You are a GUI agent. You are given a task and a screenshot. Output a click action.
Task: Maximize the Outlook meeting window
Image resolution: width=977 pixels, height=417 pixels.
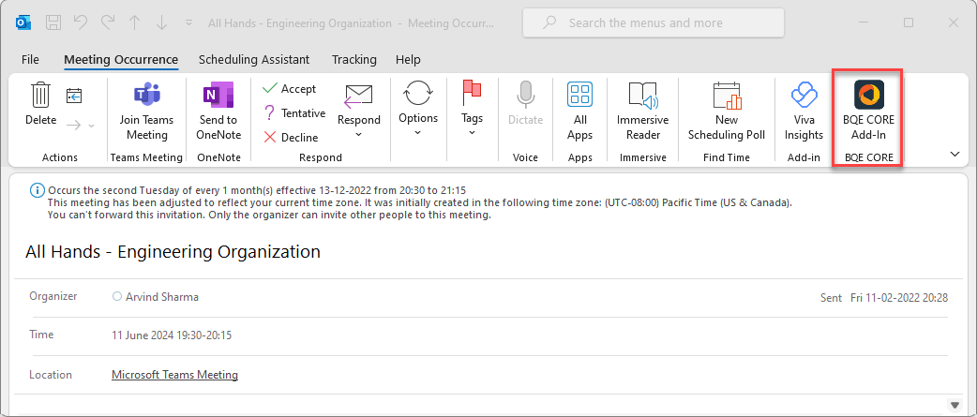coord(909,23)
